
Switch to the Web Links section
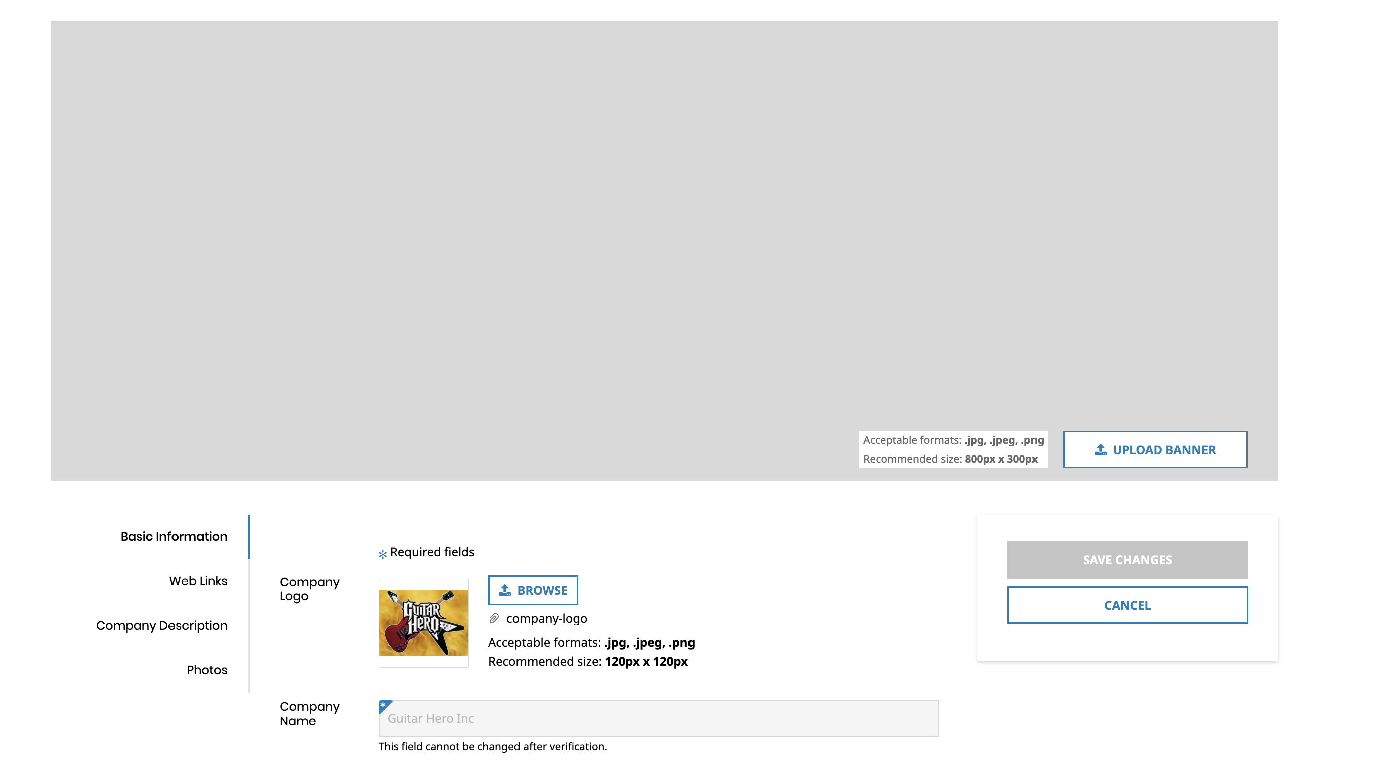tap(198, 581)
